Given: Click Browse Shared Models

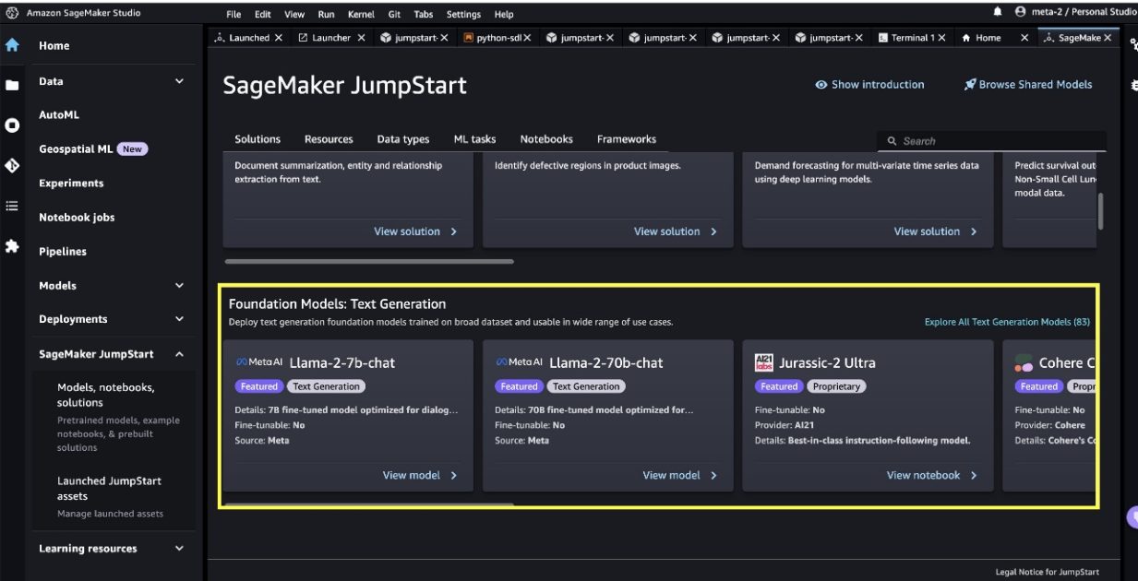Looking at the screenshot, I should [1030, 84].
